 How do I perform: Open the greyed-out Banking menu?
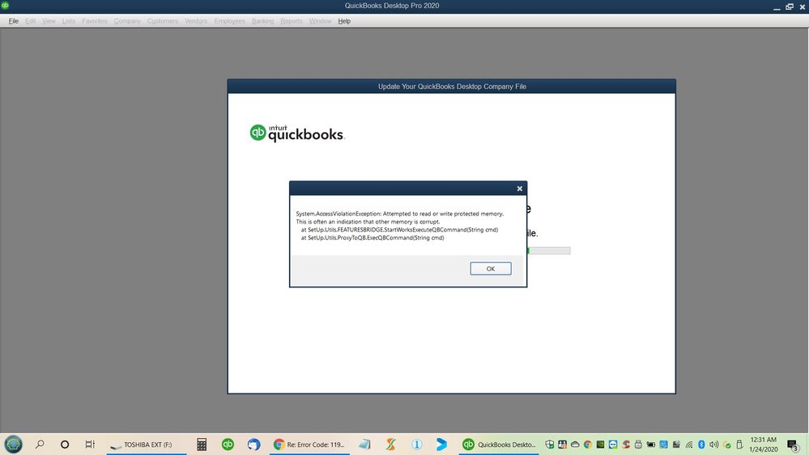click(x=262, y=21)
